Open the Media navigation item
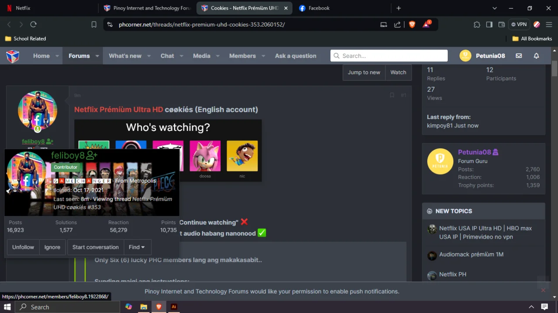The height and width of the screenshot is (313, 558). (x=201, y=56)
